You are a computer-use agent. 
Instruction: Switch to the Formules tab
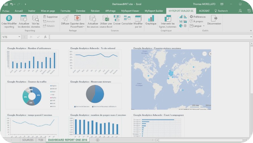[65, 11]
